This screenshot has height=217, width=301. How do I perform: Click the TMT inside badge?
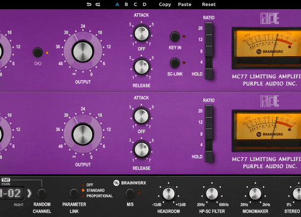pyautogui.click(x=6, y=181)
